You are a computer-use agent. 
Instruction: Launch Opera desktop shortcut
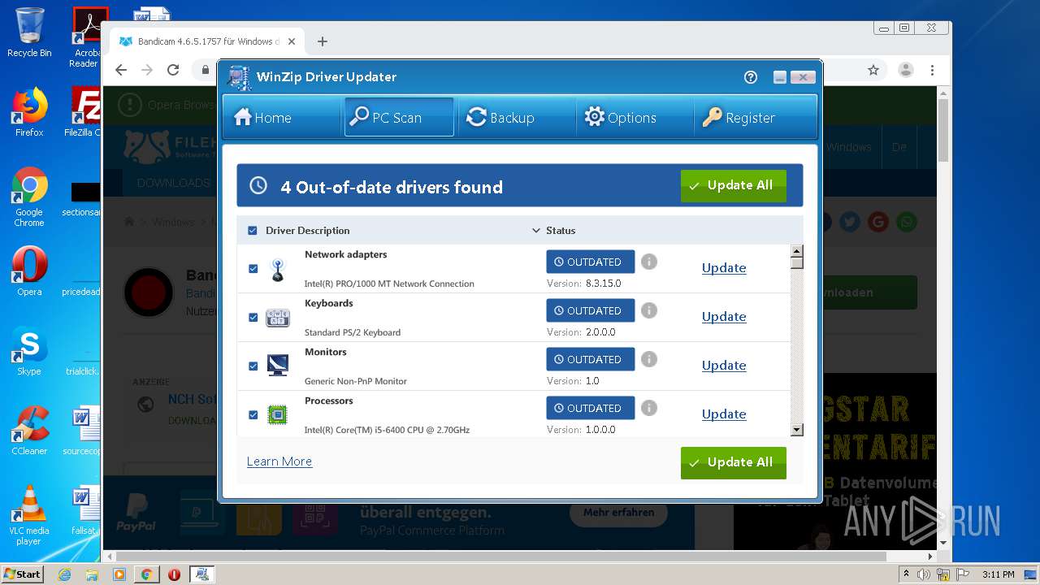[29, 271]
